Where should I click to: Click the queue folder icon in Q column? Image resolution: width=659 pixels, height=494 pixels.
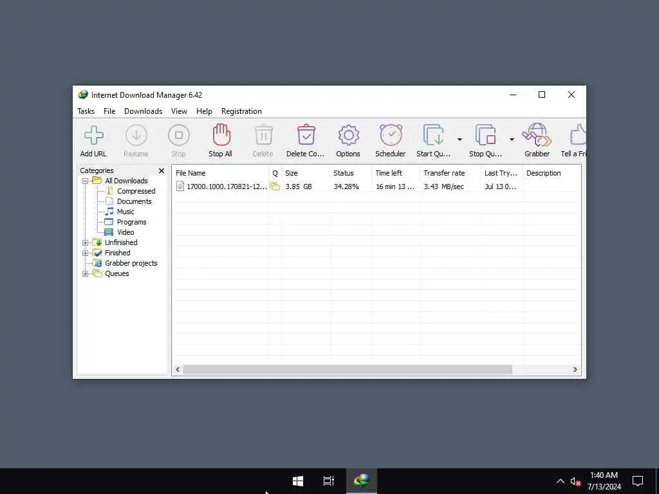click(275, 186)
